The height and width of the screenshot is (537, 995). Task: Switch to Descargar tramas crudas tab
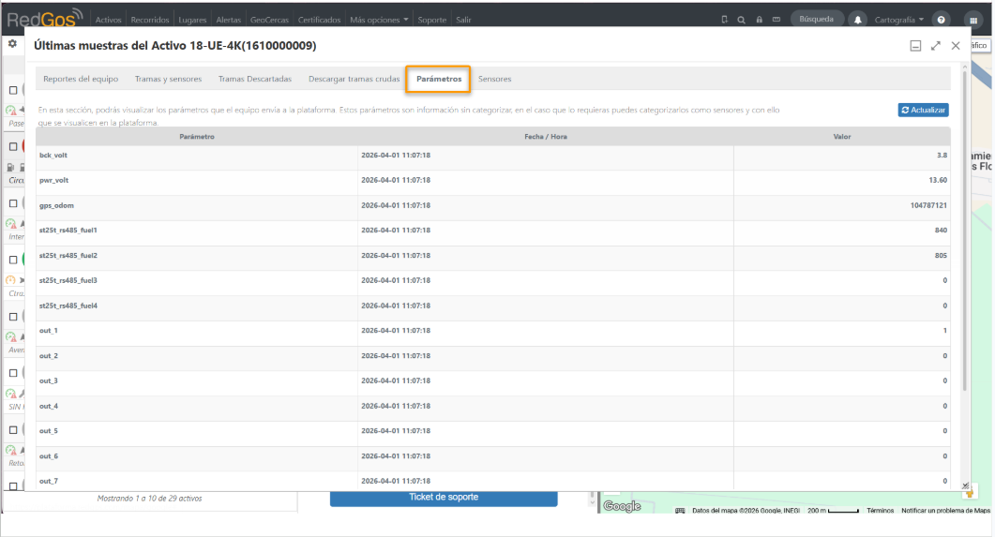pos(354,79)
